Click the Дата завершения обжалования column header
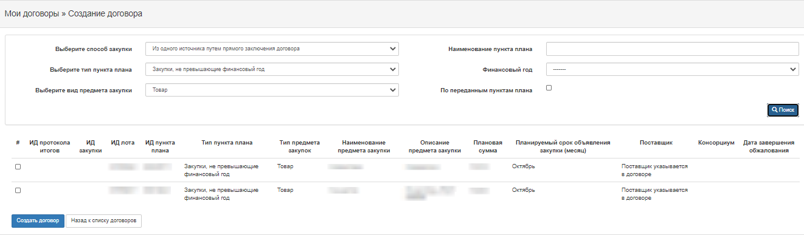 (766, 146)
